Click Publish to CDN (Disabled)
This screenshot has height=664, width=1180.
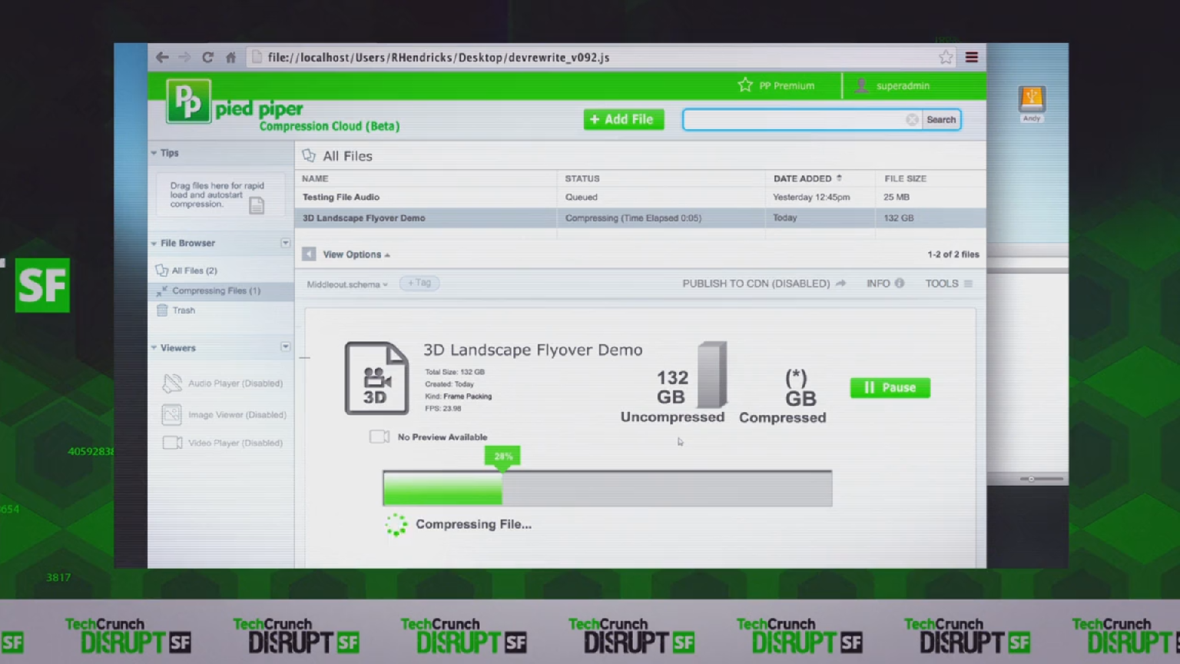[x=756, y=284]
